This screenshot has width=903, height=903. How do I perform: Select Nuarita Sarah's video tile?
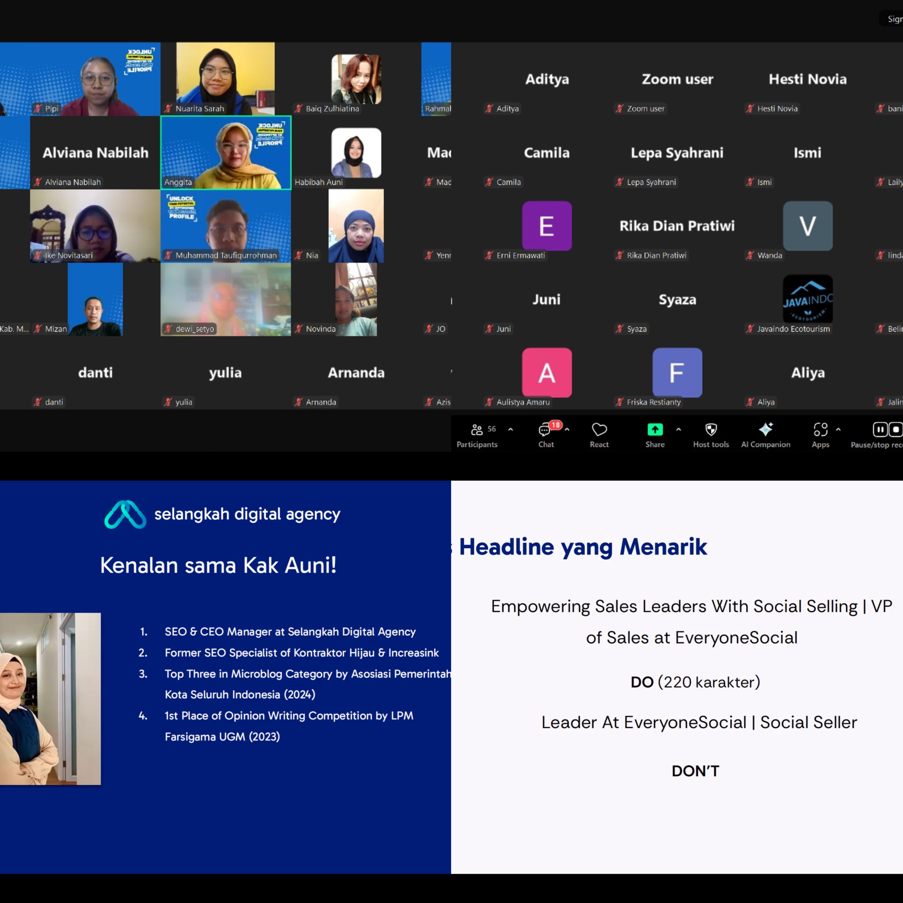click(225, 79)
